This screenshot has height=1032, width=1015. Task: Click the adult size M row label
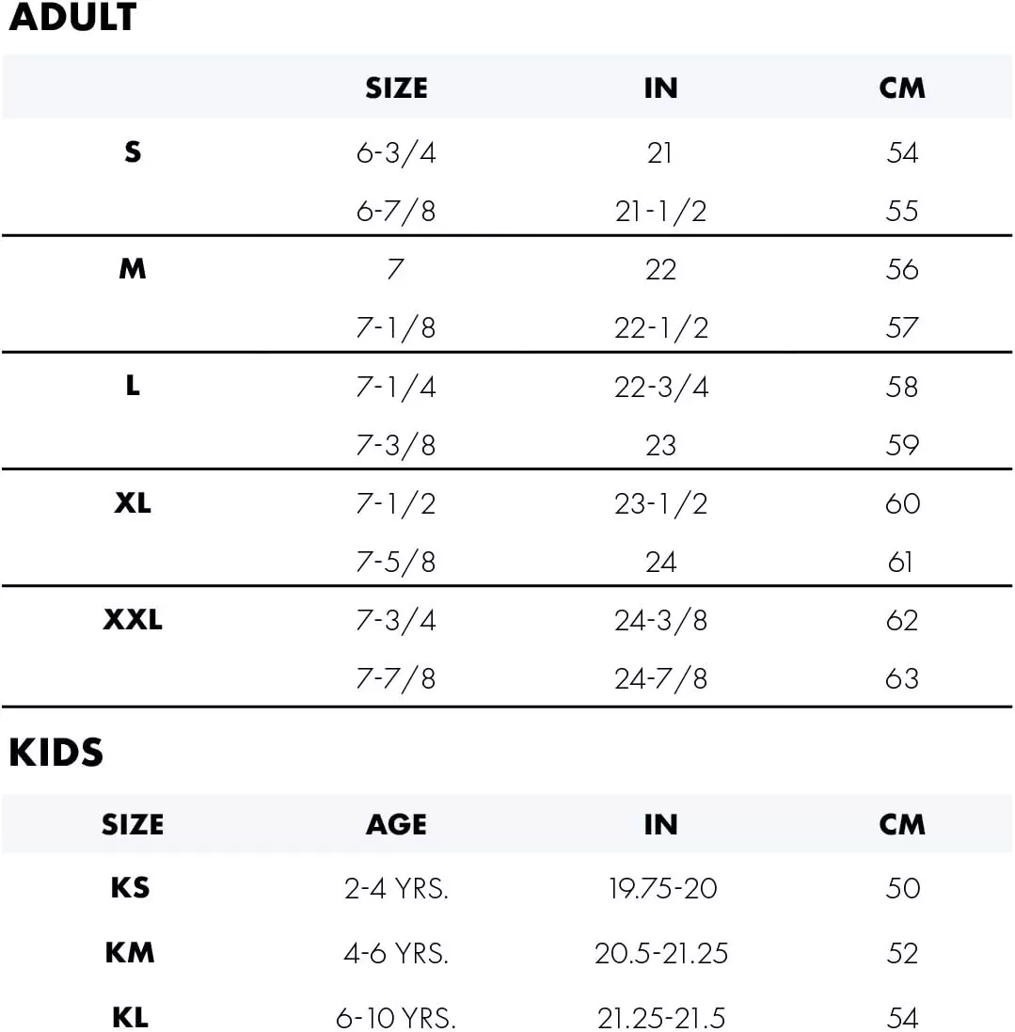[133, 269]
